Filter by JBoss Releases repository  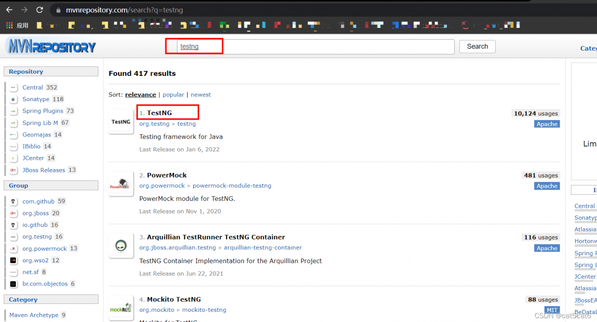tap(44, 170)
